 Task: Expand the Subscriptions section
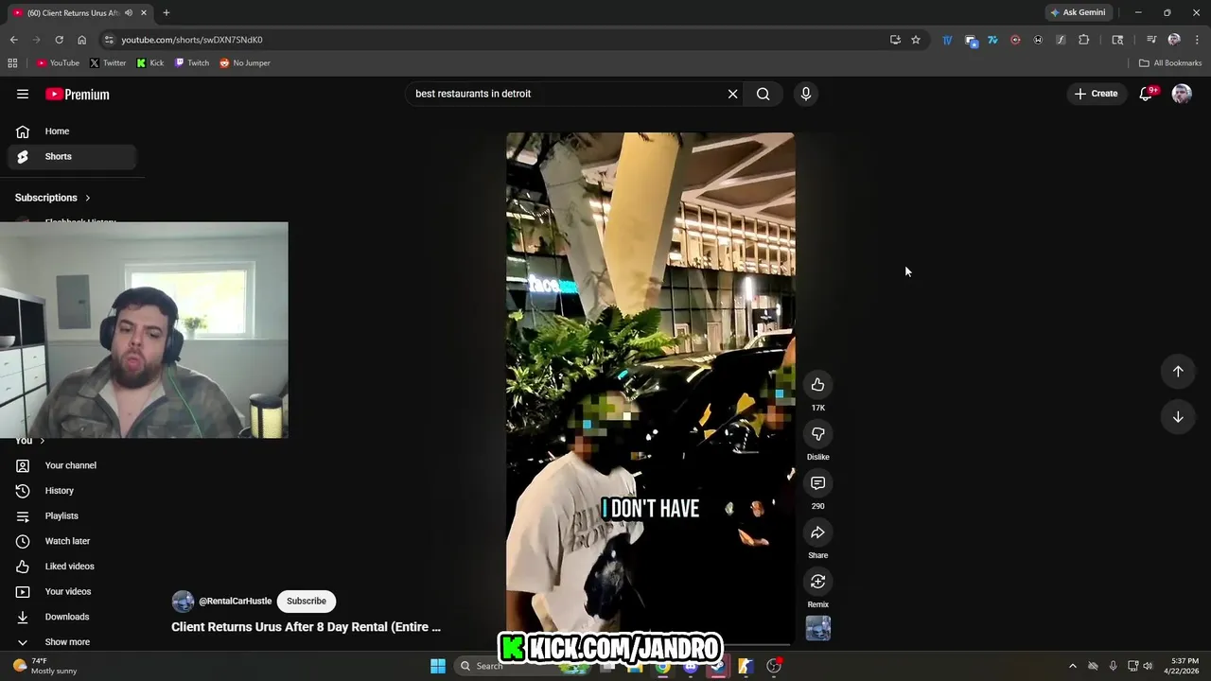[53, 198]
